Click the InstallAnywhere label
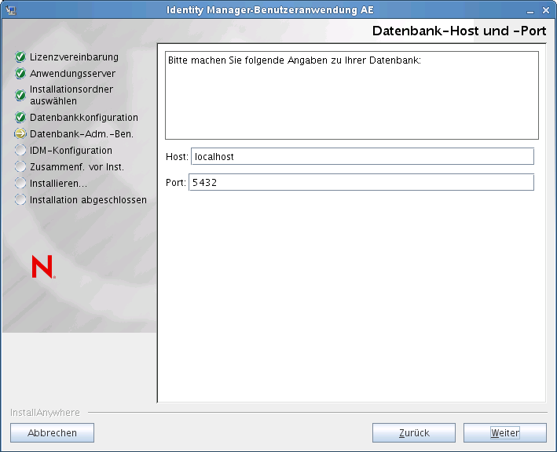Viewport: 557px width, 452px height. [45, 413]
